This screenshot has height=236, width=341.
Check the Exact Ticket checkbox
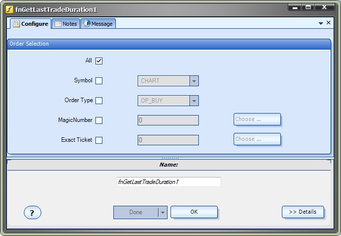tap(99, 140)
